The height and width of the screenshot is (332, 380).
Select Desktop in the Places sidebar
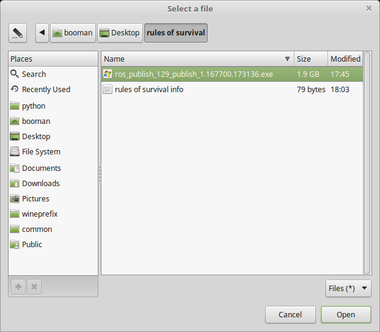(x=53, y=136)
